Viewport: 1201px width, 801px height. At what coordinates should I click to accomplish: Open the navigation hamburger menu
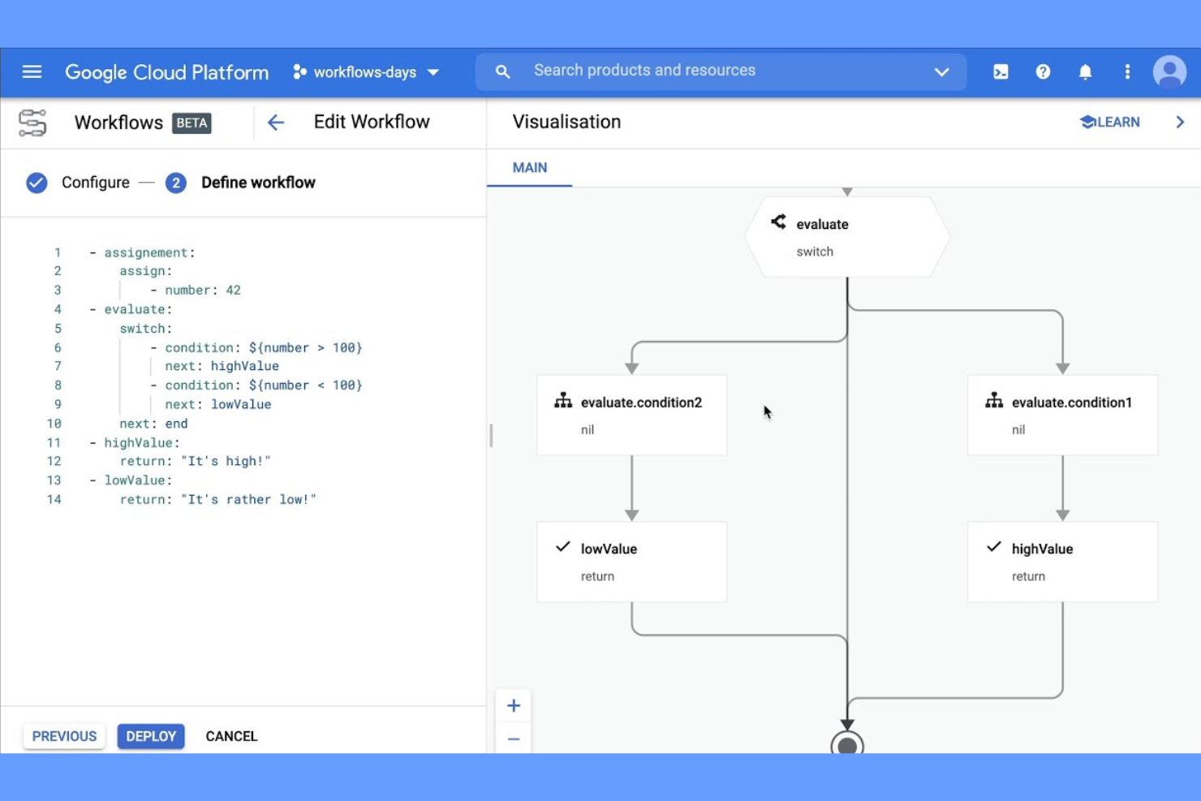click(32, 72)
